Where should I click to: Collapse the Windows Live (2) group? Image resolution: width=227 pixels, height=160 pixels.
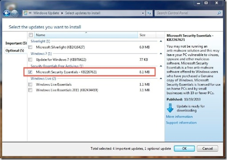[x=161, y=79]
